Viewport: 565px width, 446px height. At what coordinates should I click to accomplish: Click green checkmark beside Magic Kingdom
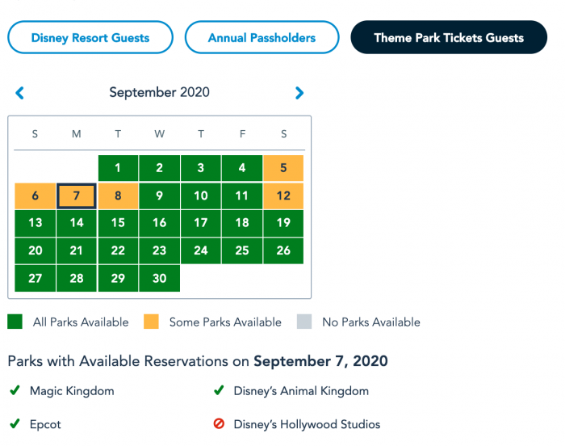click(15, 390)
